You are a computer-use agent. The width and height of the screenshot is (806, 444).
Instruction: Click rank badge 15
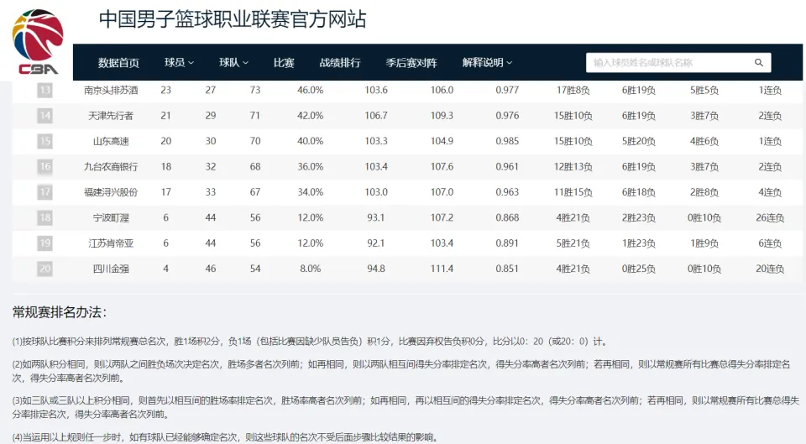tap(44, 141)
